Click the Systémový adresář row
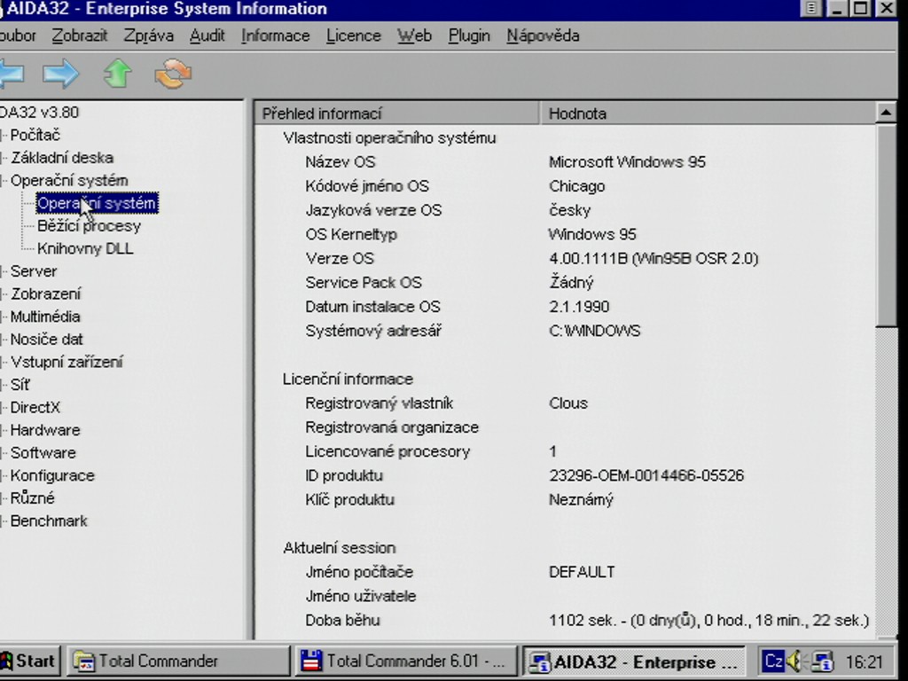908x681 pixels. pyautogui.click(x=565, y=332)
